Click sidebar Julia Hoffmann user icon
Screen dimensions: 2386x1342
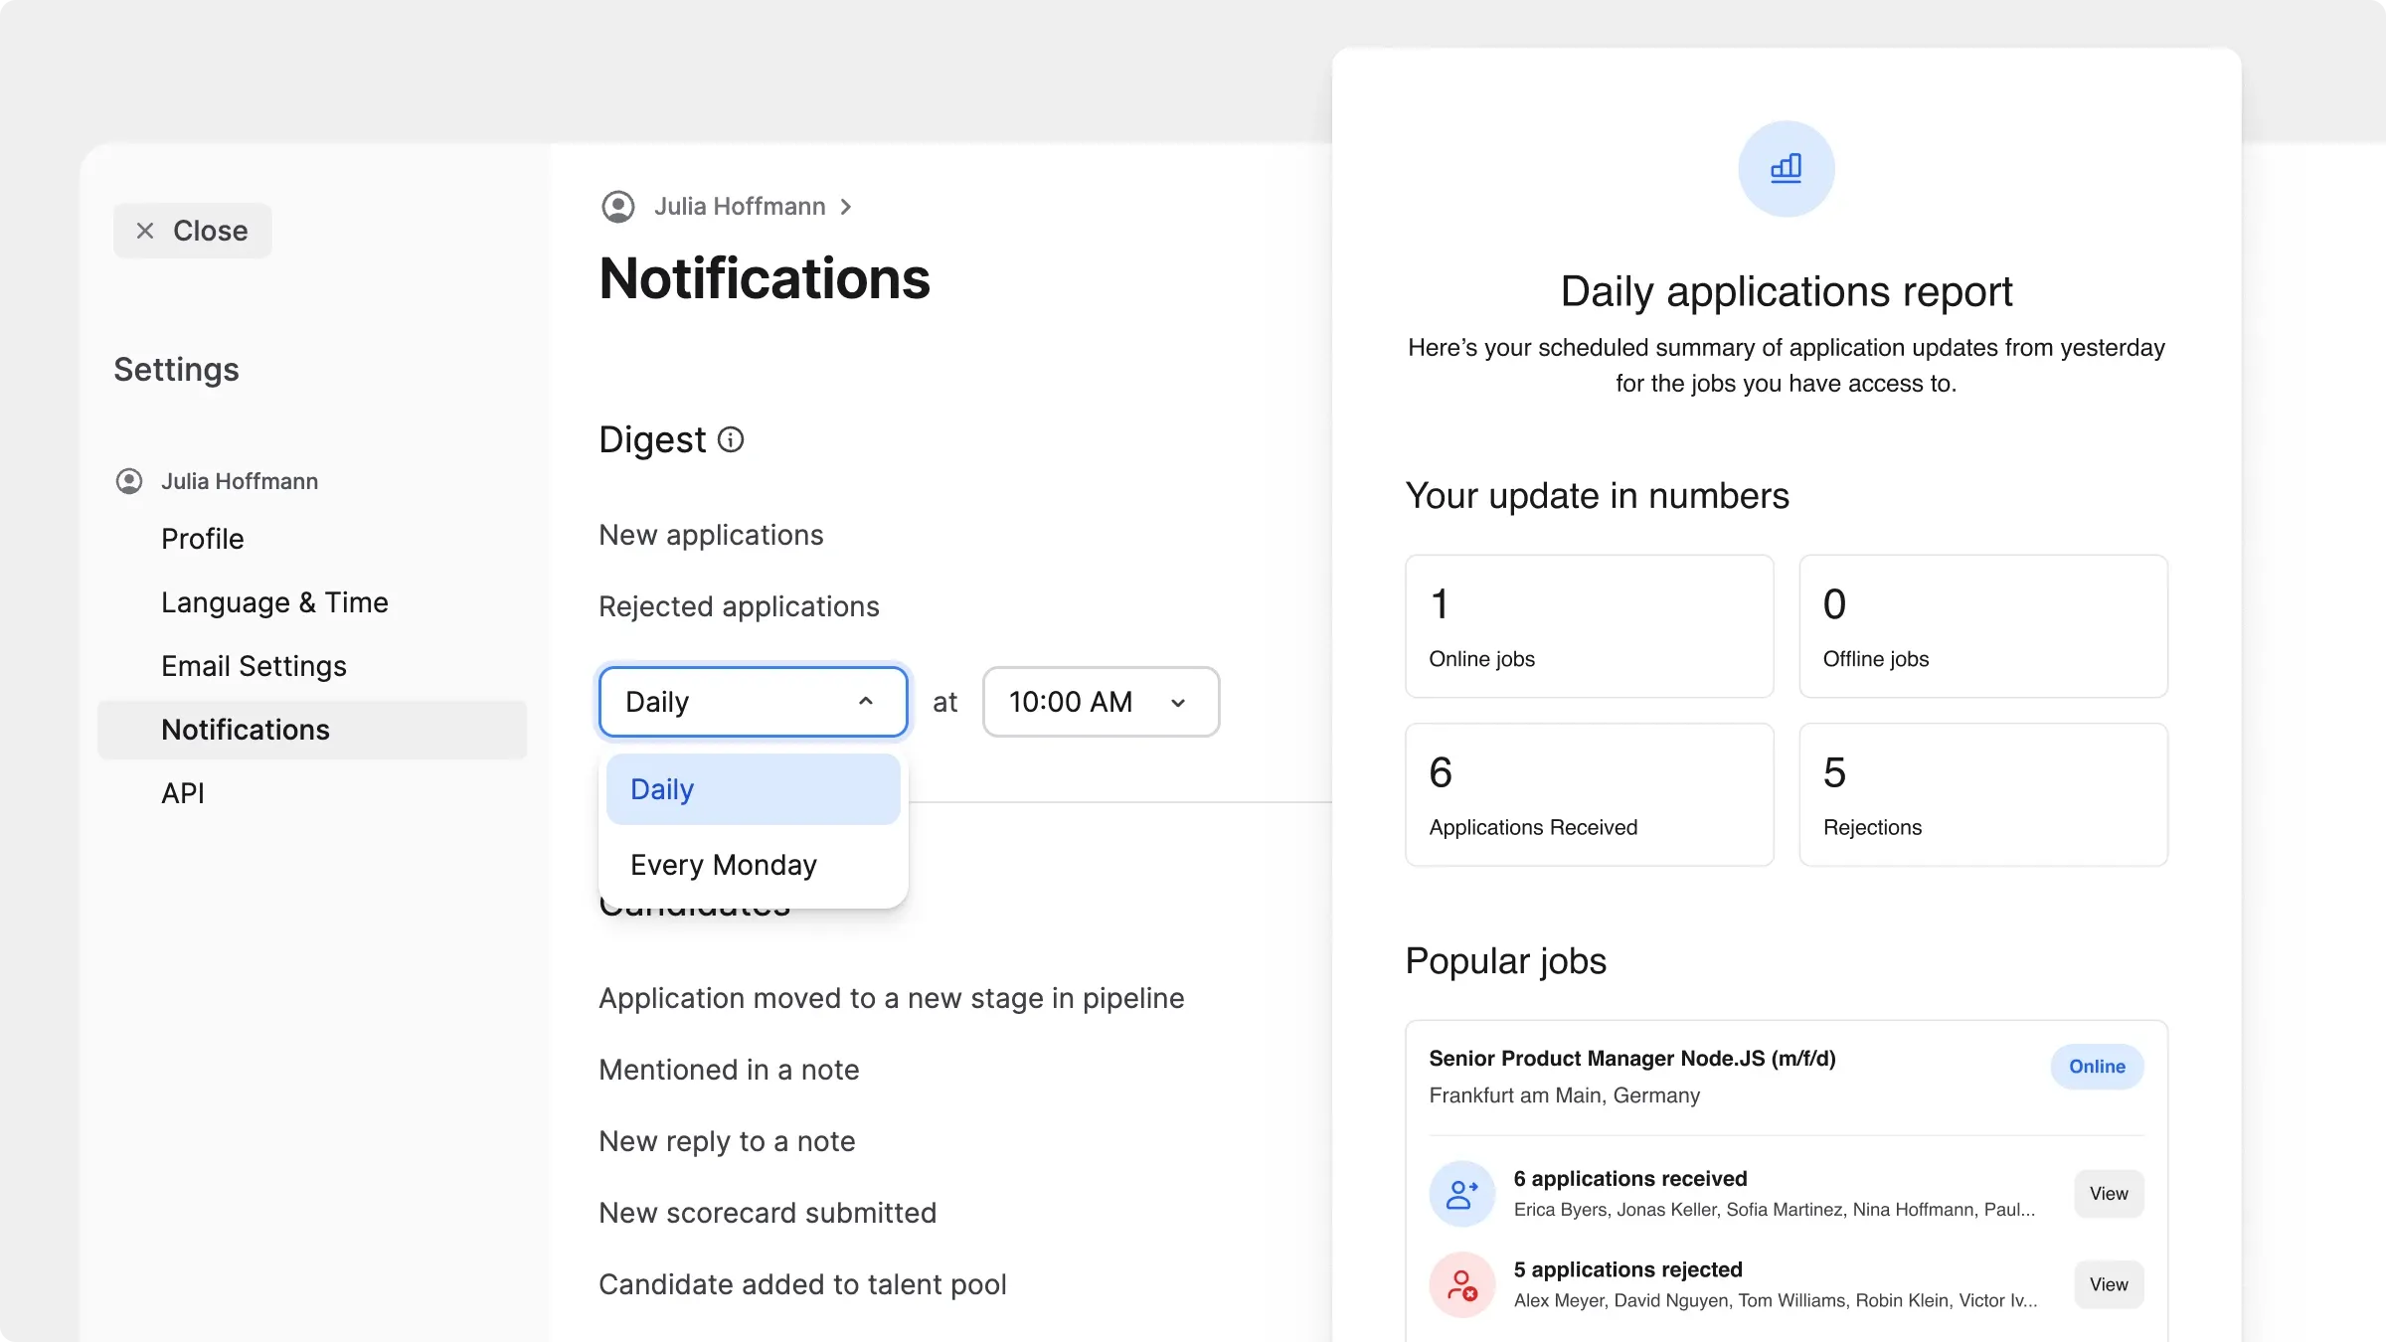[x=129, y=481]
